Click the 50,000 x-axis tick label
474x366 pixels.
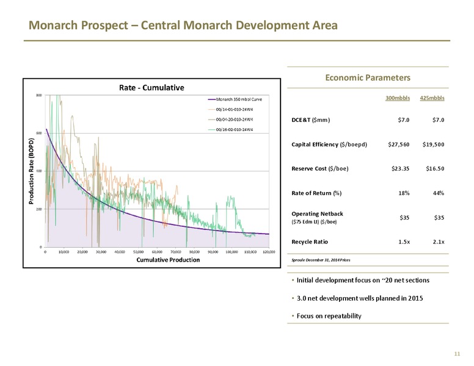pyautogui.click(x=138, y=252)
